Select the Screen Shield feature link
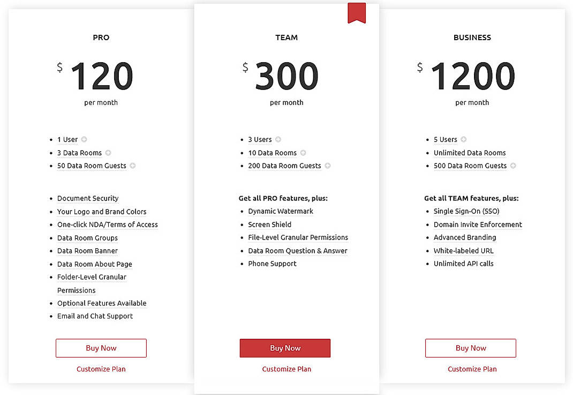Viewport: 573px width, 395px height. (269, 225)
